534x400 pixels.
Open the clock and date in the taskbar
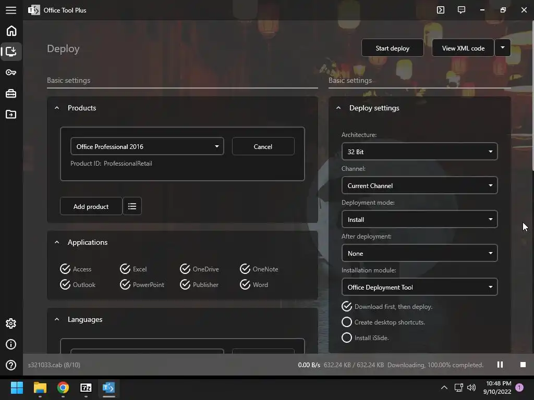497,387
